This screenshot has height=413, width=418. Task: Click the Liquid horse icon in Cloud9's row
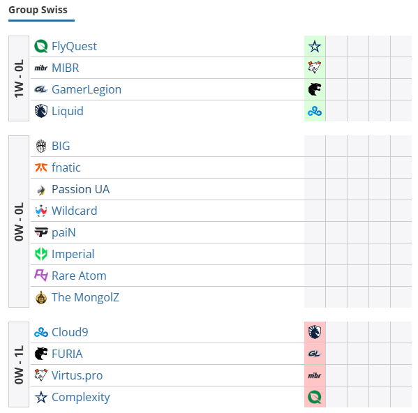point(315,332)
